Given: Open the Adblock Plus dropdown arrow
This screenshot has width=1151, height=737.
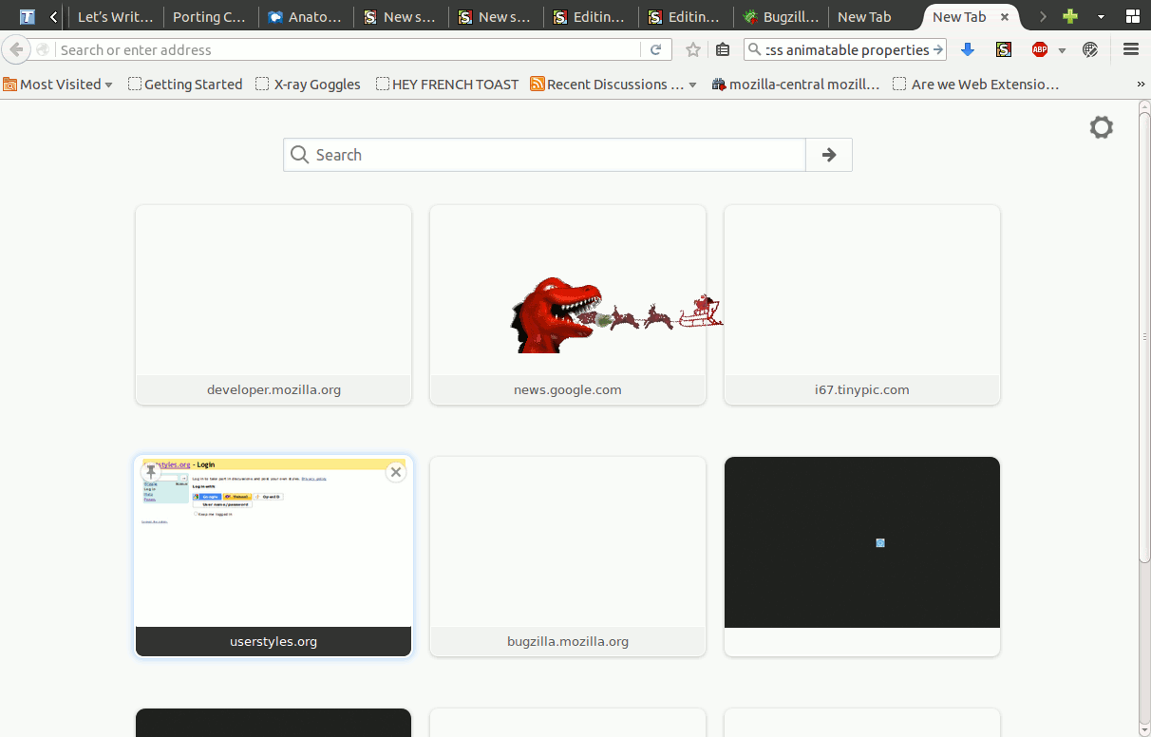Looking at the screenshot, I should click(1062, 50).
